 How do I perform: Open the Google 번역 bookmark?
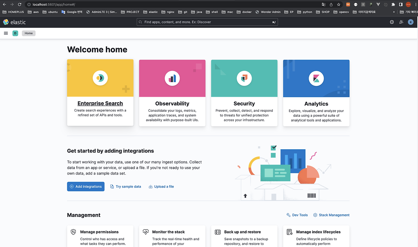(x=72, y=12)
